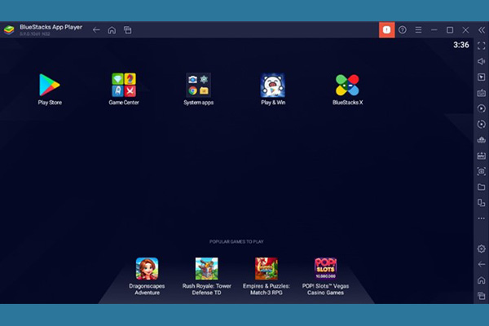
Task: Take a screenshot with camera icon
Action: click(481, 171)
